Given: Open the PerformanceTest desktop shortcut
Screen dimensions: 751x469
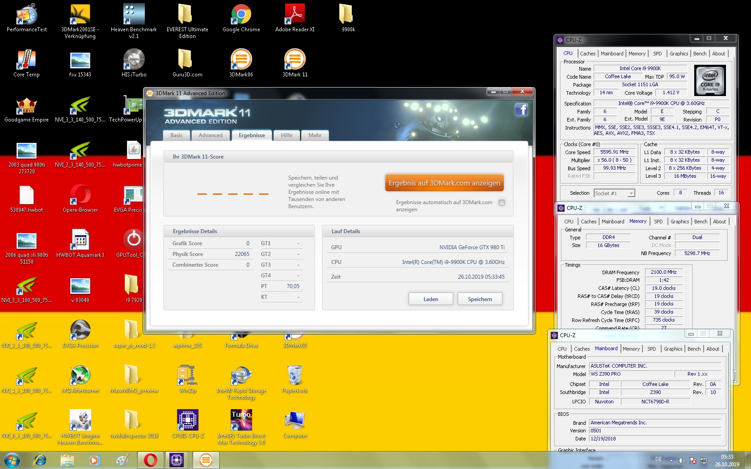Looking at the screenshot, I should 27,18.
